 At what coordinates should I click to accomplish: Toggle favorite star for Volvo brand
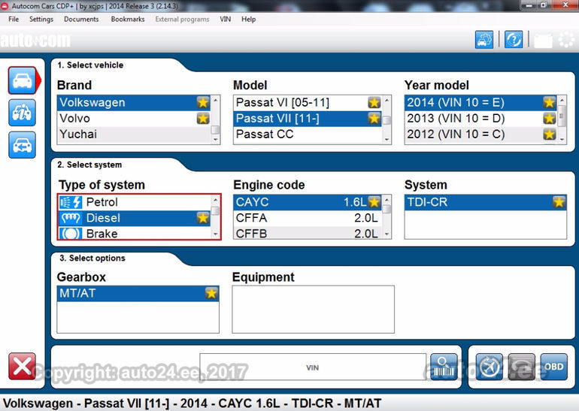point(203,119)
